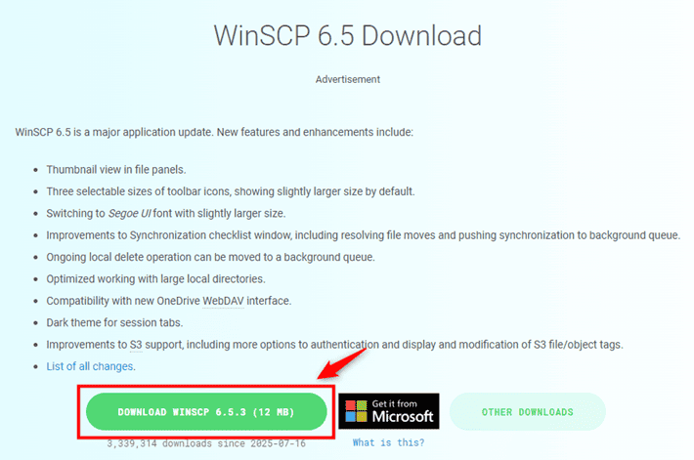Click the "WinSCP 6.5 Download" heading
This screenshot has height=460, width=694.
pos(347,35)
